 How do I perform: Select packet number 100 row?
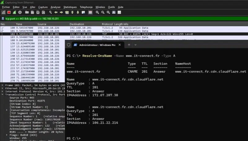[124, 28]
